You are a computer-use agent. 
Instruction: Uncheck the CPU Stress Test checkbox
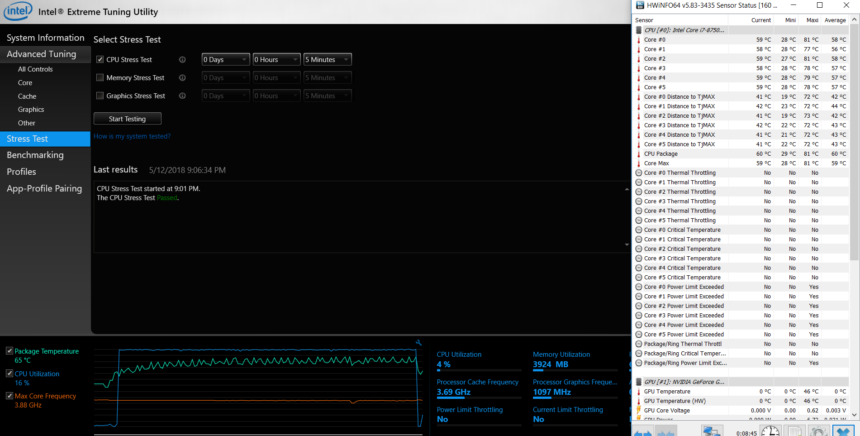(x=100, y=60)
